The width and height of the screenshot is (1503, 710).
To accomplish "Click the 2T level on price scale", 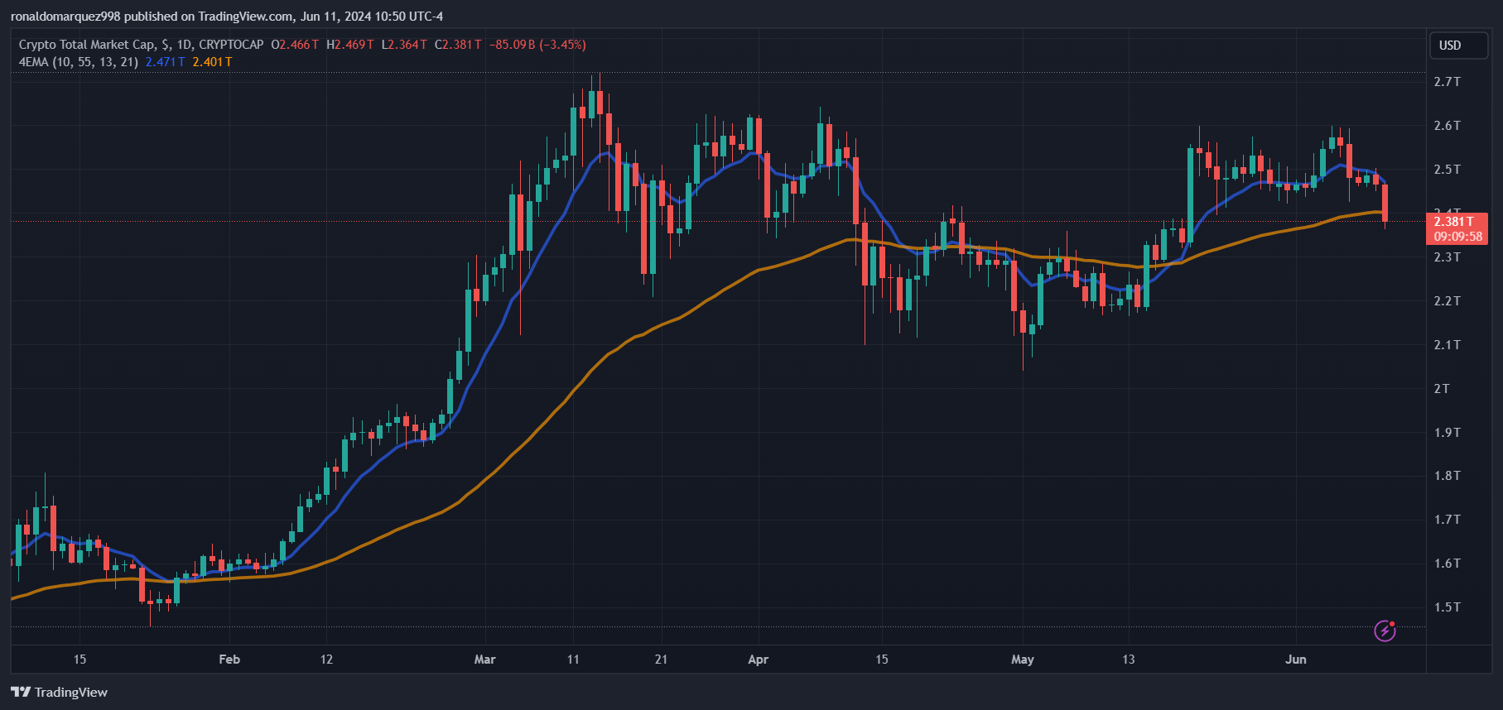I will 1442,389.
